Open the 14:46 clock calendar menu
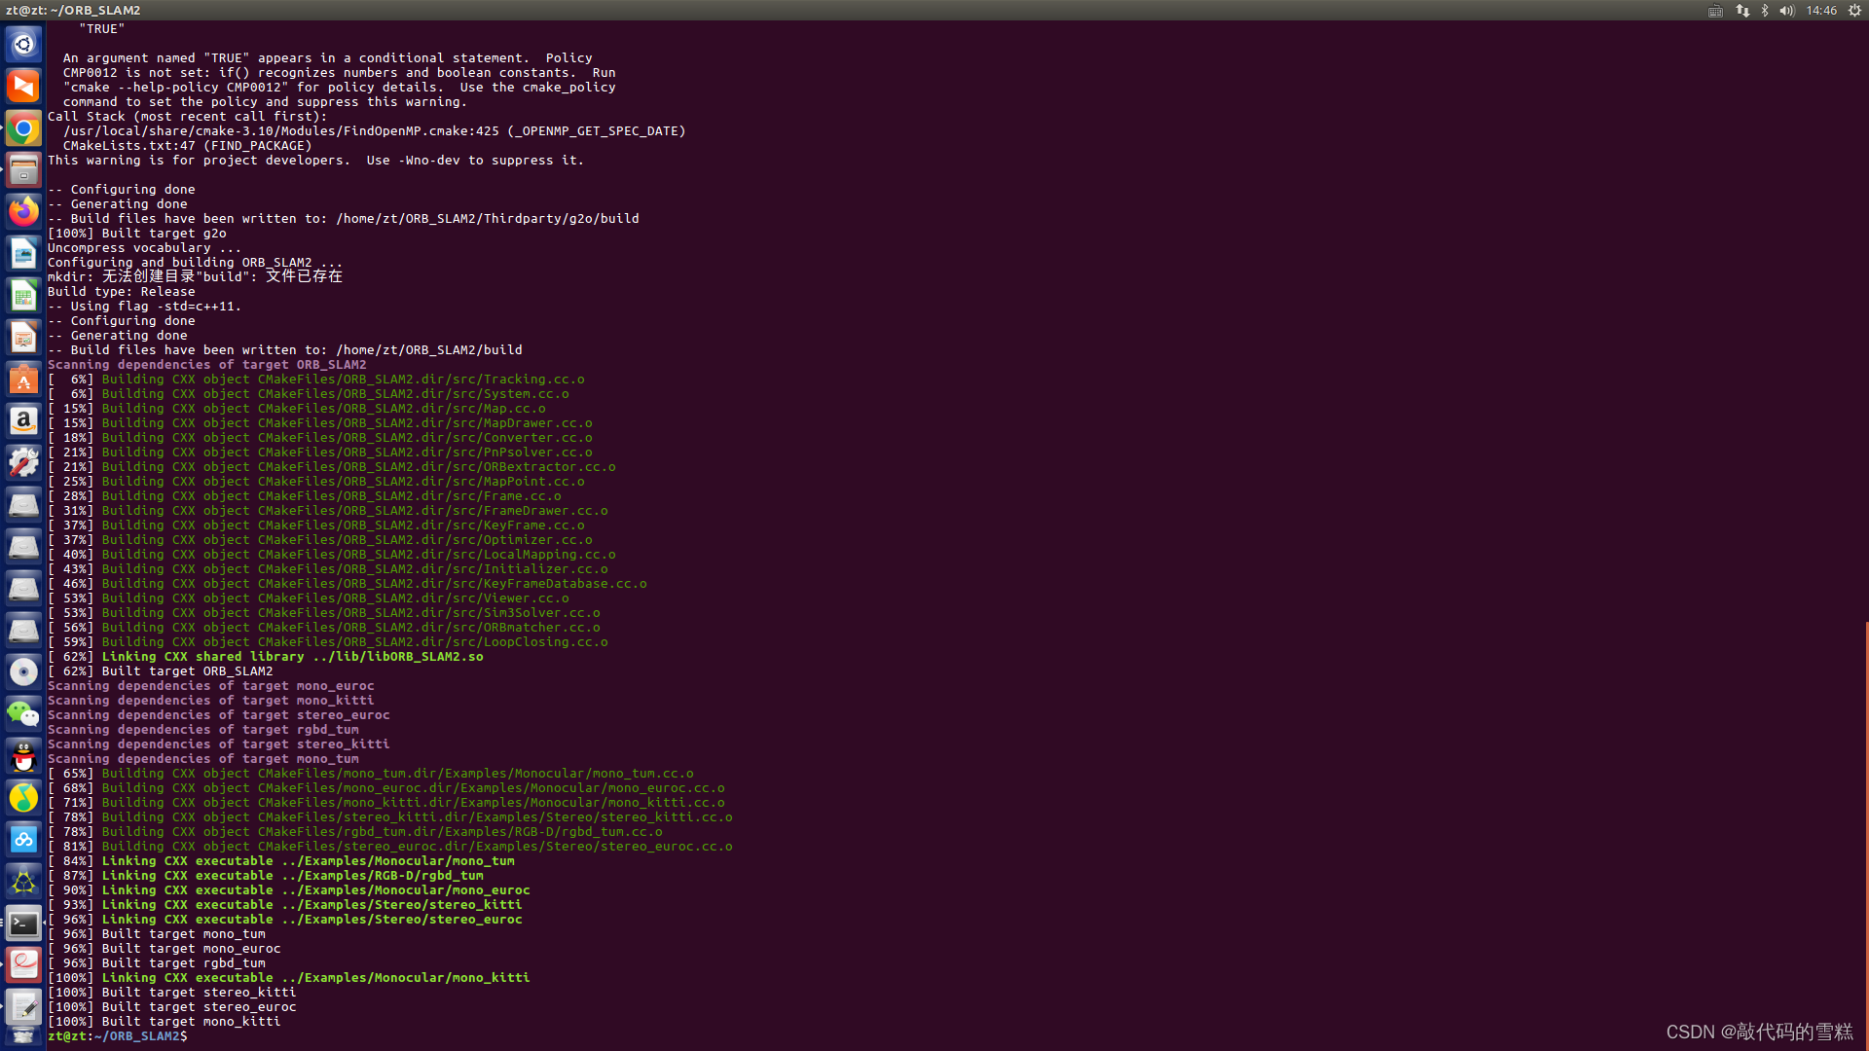Viewport: 1869px width, 1051px height. click(x=1821, y=11)
